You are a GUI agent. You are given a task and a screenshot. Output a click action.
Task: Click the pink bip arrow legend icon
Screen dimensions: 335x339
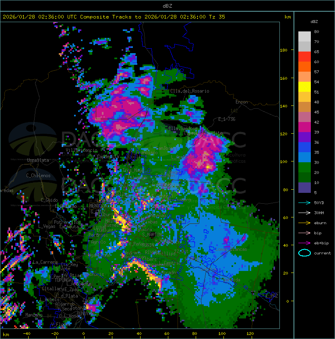(x=304, y=233)
